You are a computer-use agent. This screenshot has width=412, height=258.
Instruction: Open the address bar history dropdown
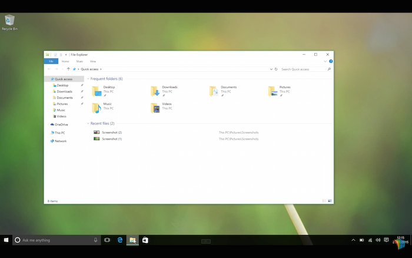(271, 69)
